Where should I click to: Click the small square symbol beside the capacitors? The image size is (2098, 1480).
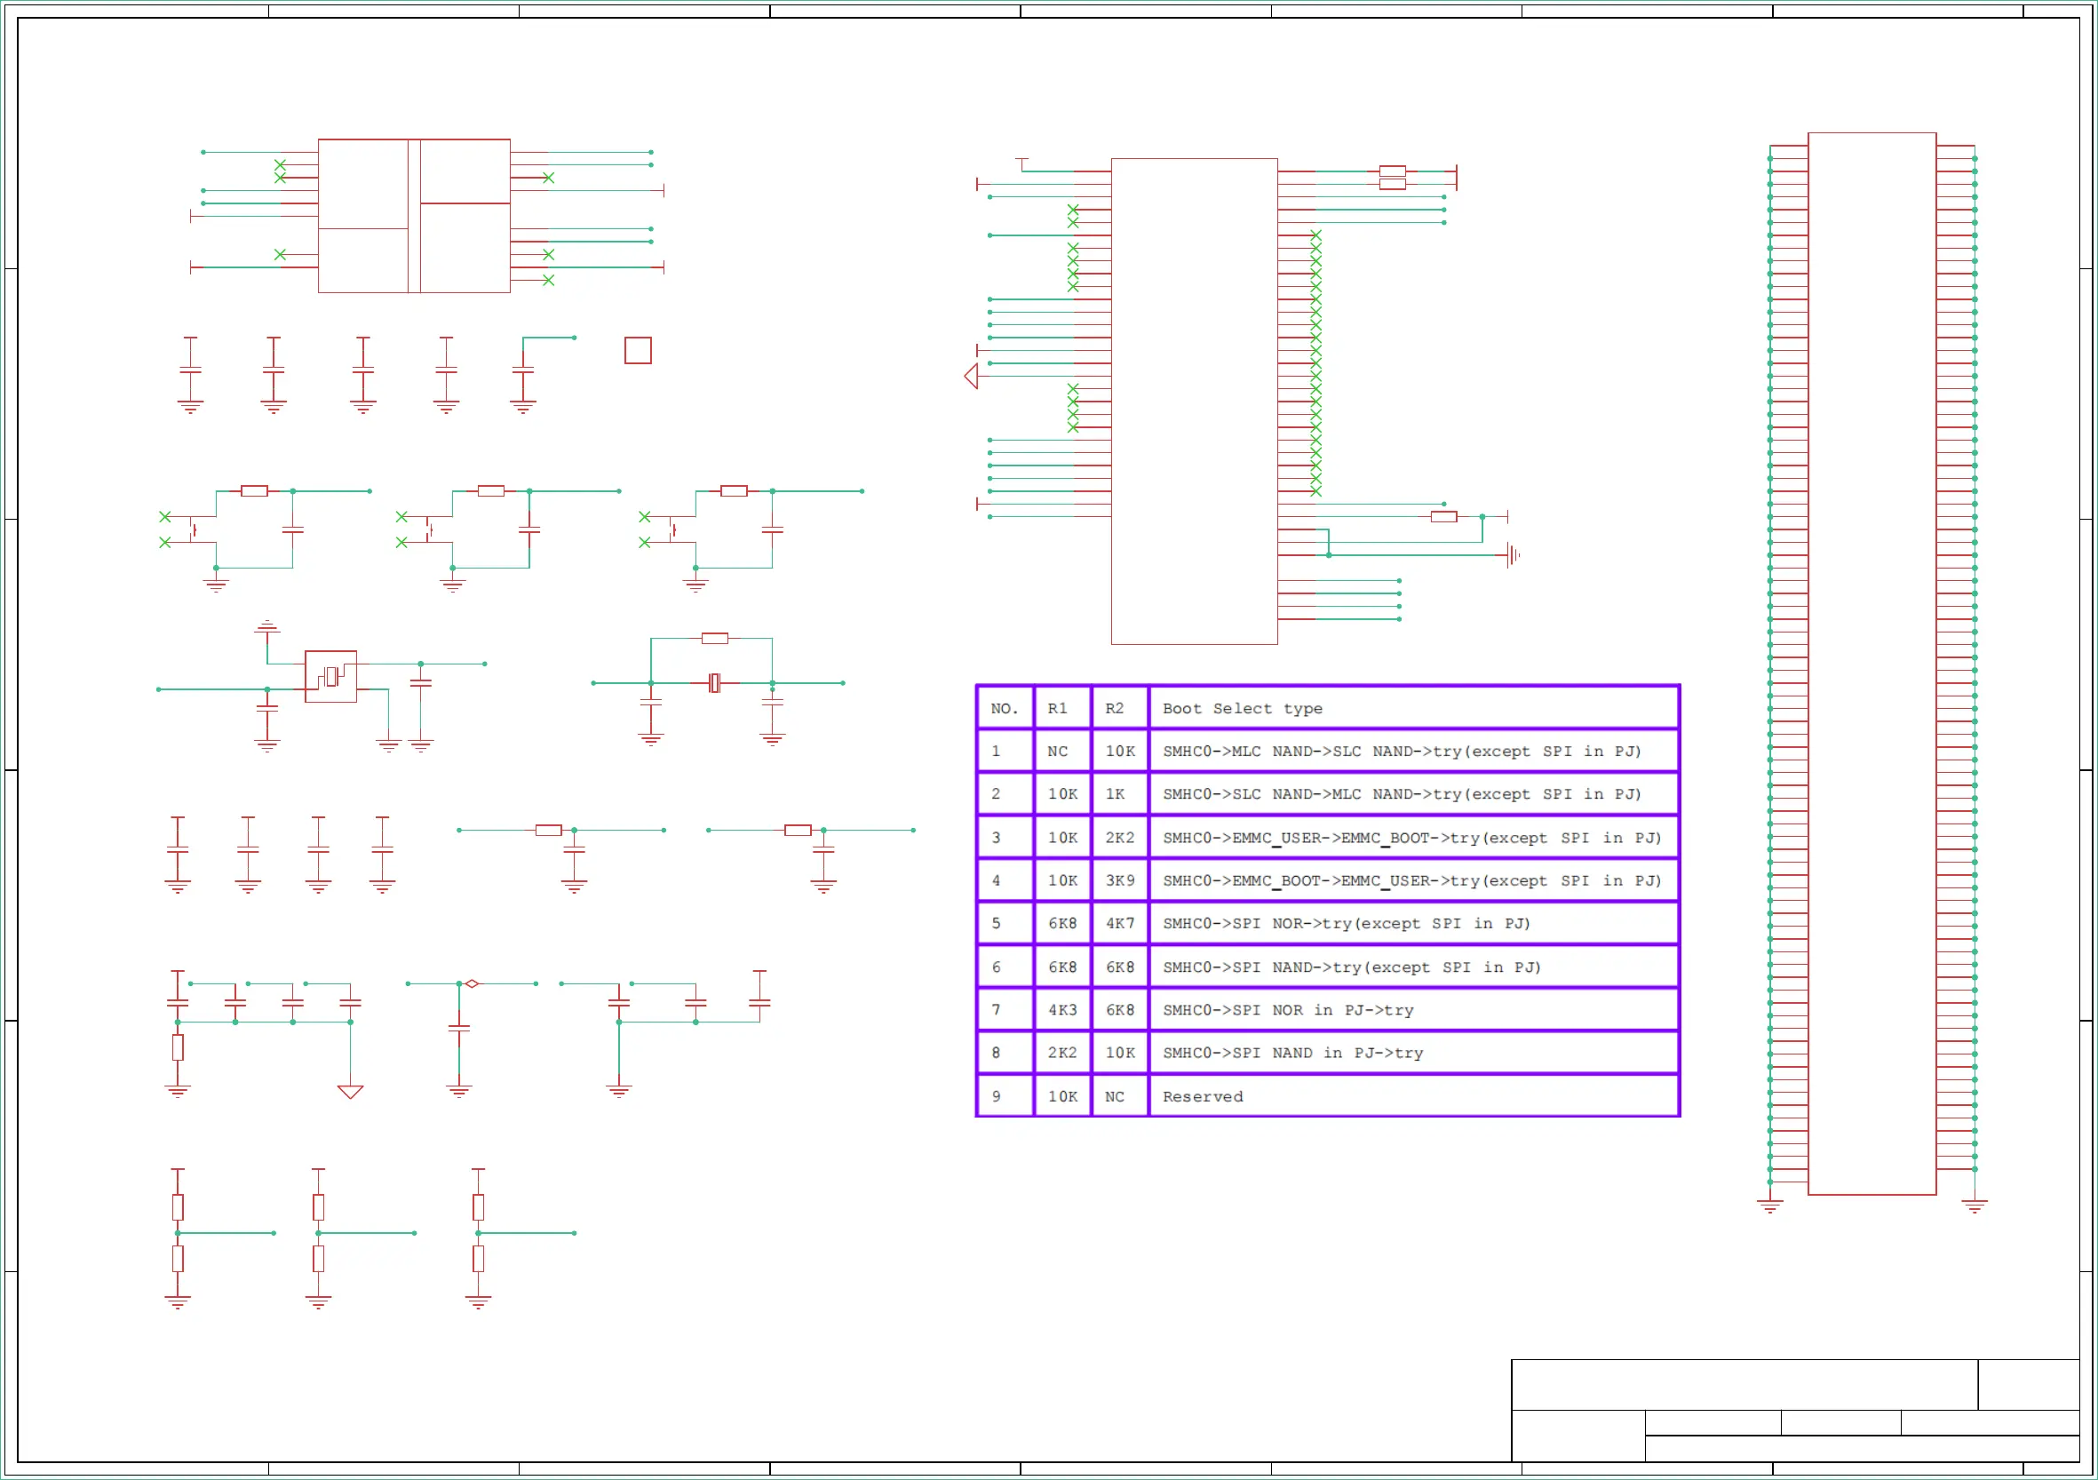point(638,350)
